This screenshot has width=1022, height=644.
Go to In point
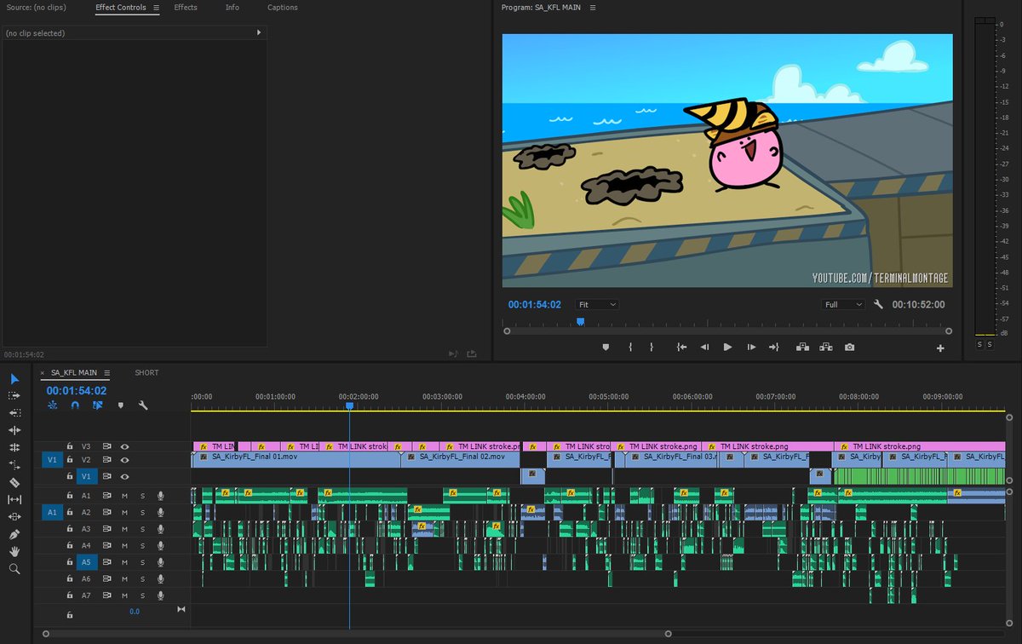(x=681, y=348)
